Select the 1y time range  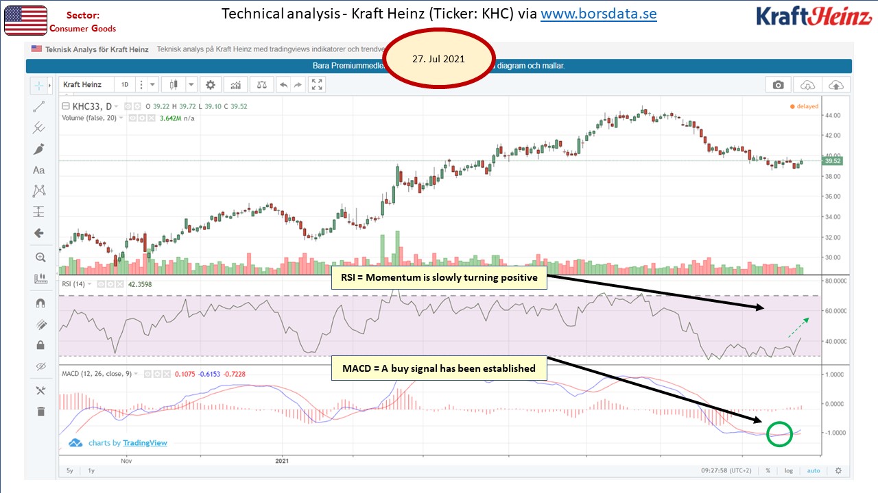91,471
